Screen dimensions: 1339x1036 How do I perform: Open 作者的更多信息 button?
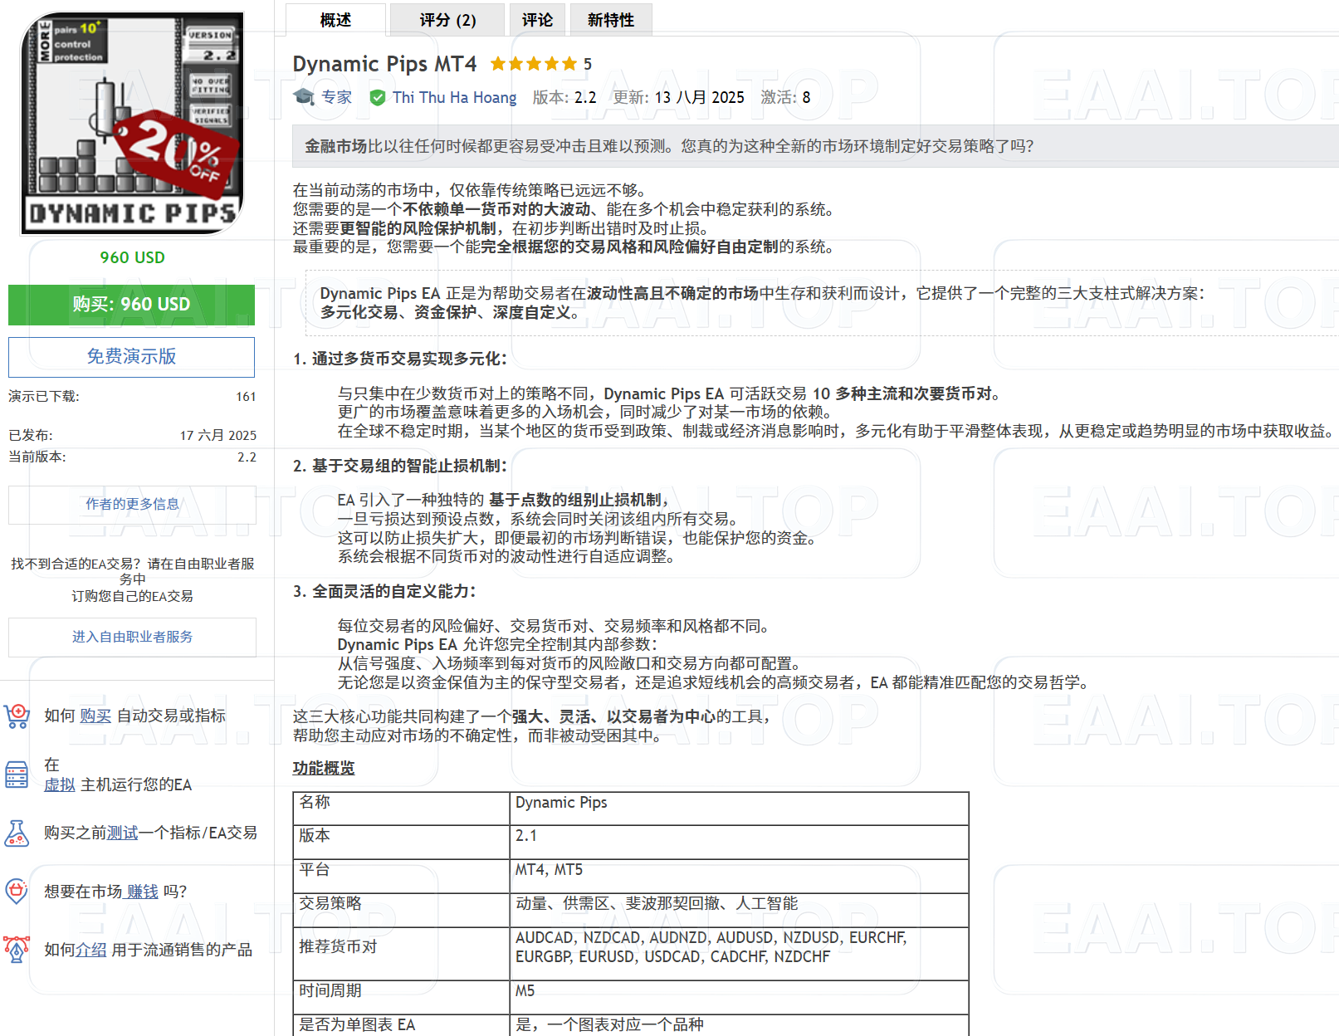click(132, 504)
